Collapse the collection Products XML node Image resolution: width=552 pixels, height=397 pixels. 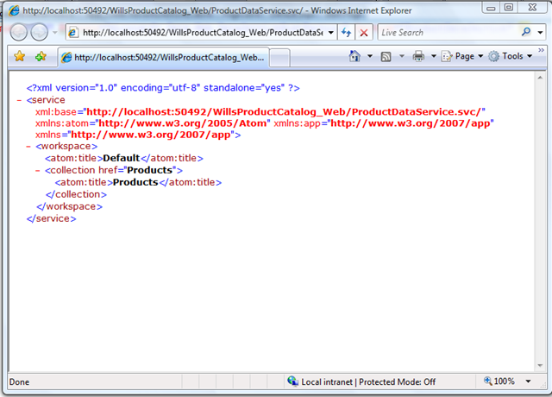[38, 171]
